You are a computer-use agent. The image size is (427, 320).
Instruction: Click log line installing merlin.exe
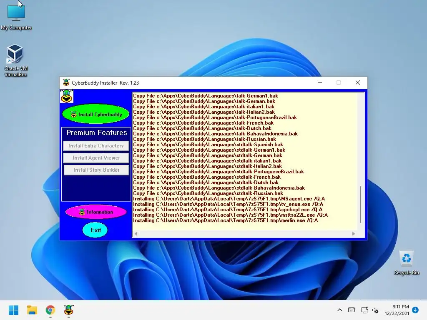pos(226,220)
